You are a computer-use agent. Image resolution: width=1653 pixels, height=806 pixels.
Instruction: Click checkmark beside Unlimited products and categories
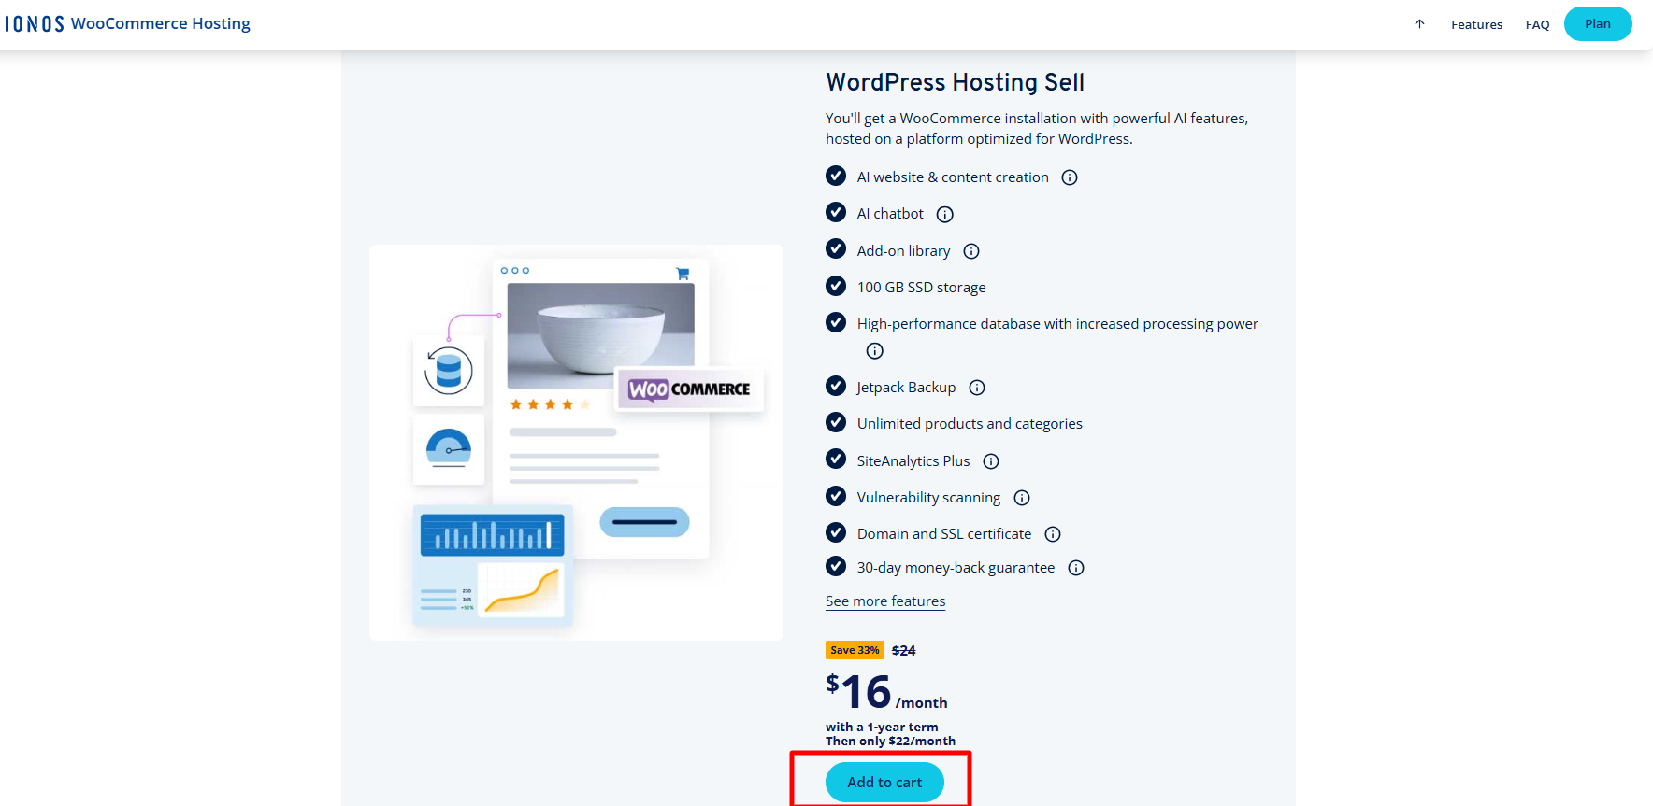pos(836,422)
